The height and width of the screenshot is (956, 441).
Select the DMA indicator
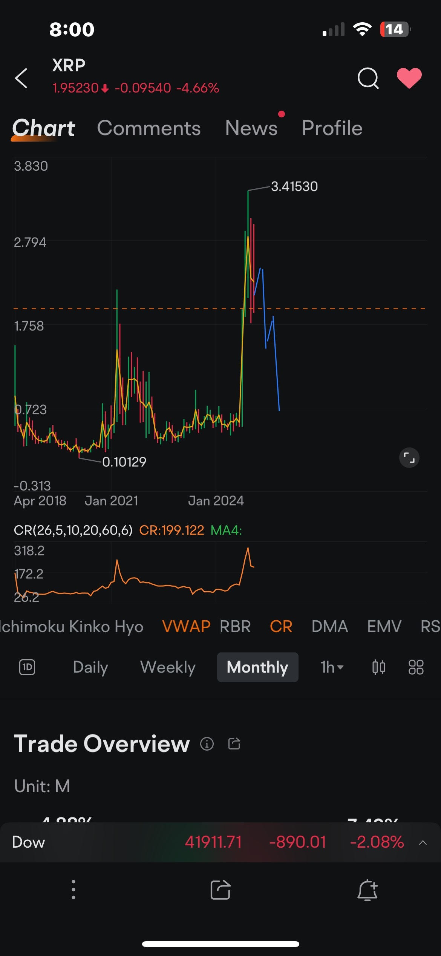329,626
